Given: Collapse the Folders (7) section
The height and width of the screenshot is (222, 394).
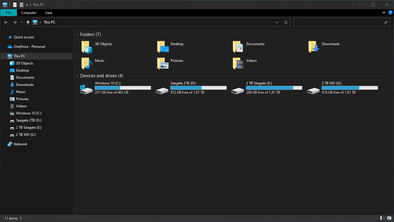Looking at the screenshot, I should coord(77,34).
